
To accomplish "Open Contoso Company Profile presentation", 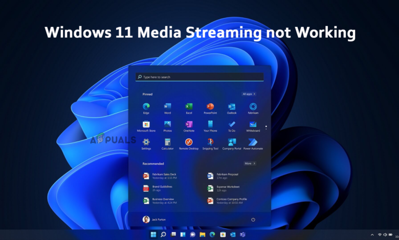I will click(x=227, y=201).
